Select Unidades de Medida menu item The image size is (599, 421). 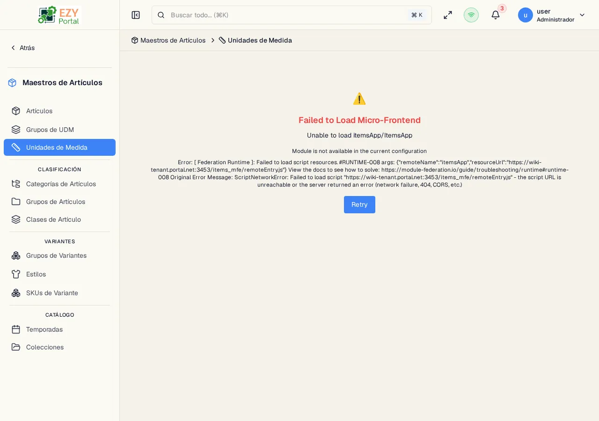pos(59,147)
